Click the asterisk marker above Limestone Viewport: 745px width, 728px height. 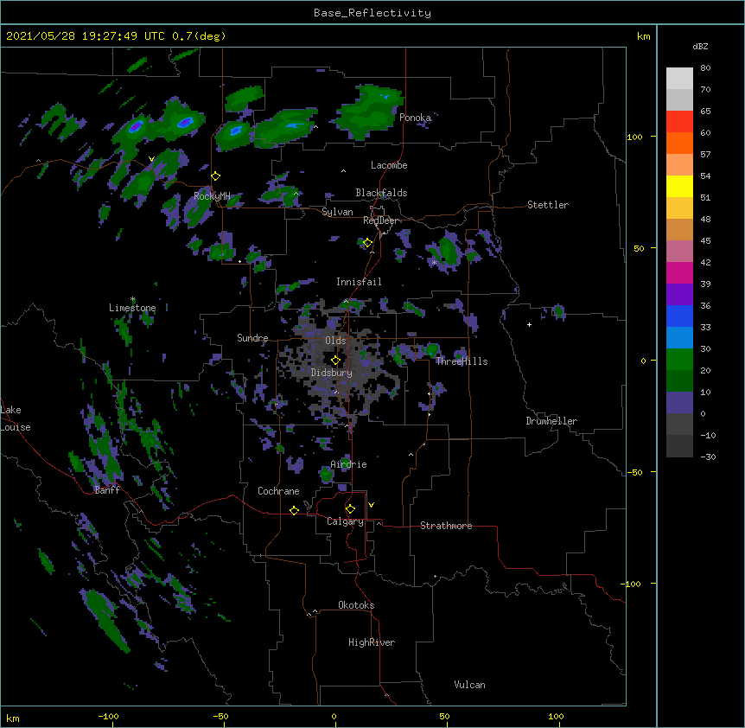(132, 299)
